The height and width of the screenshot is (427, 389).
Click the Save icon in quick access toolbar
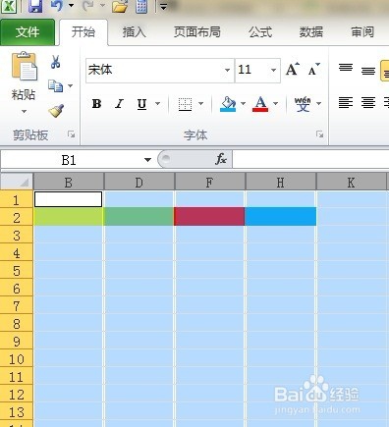pos(35,6)
